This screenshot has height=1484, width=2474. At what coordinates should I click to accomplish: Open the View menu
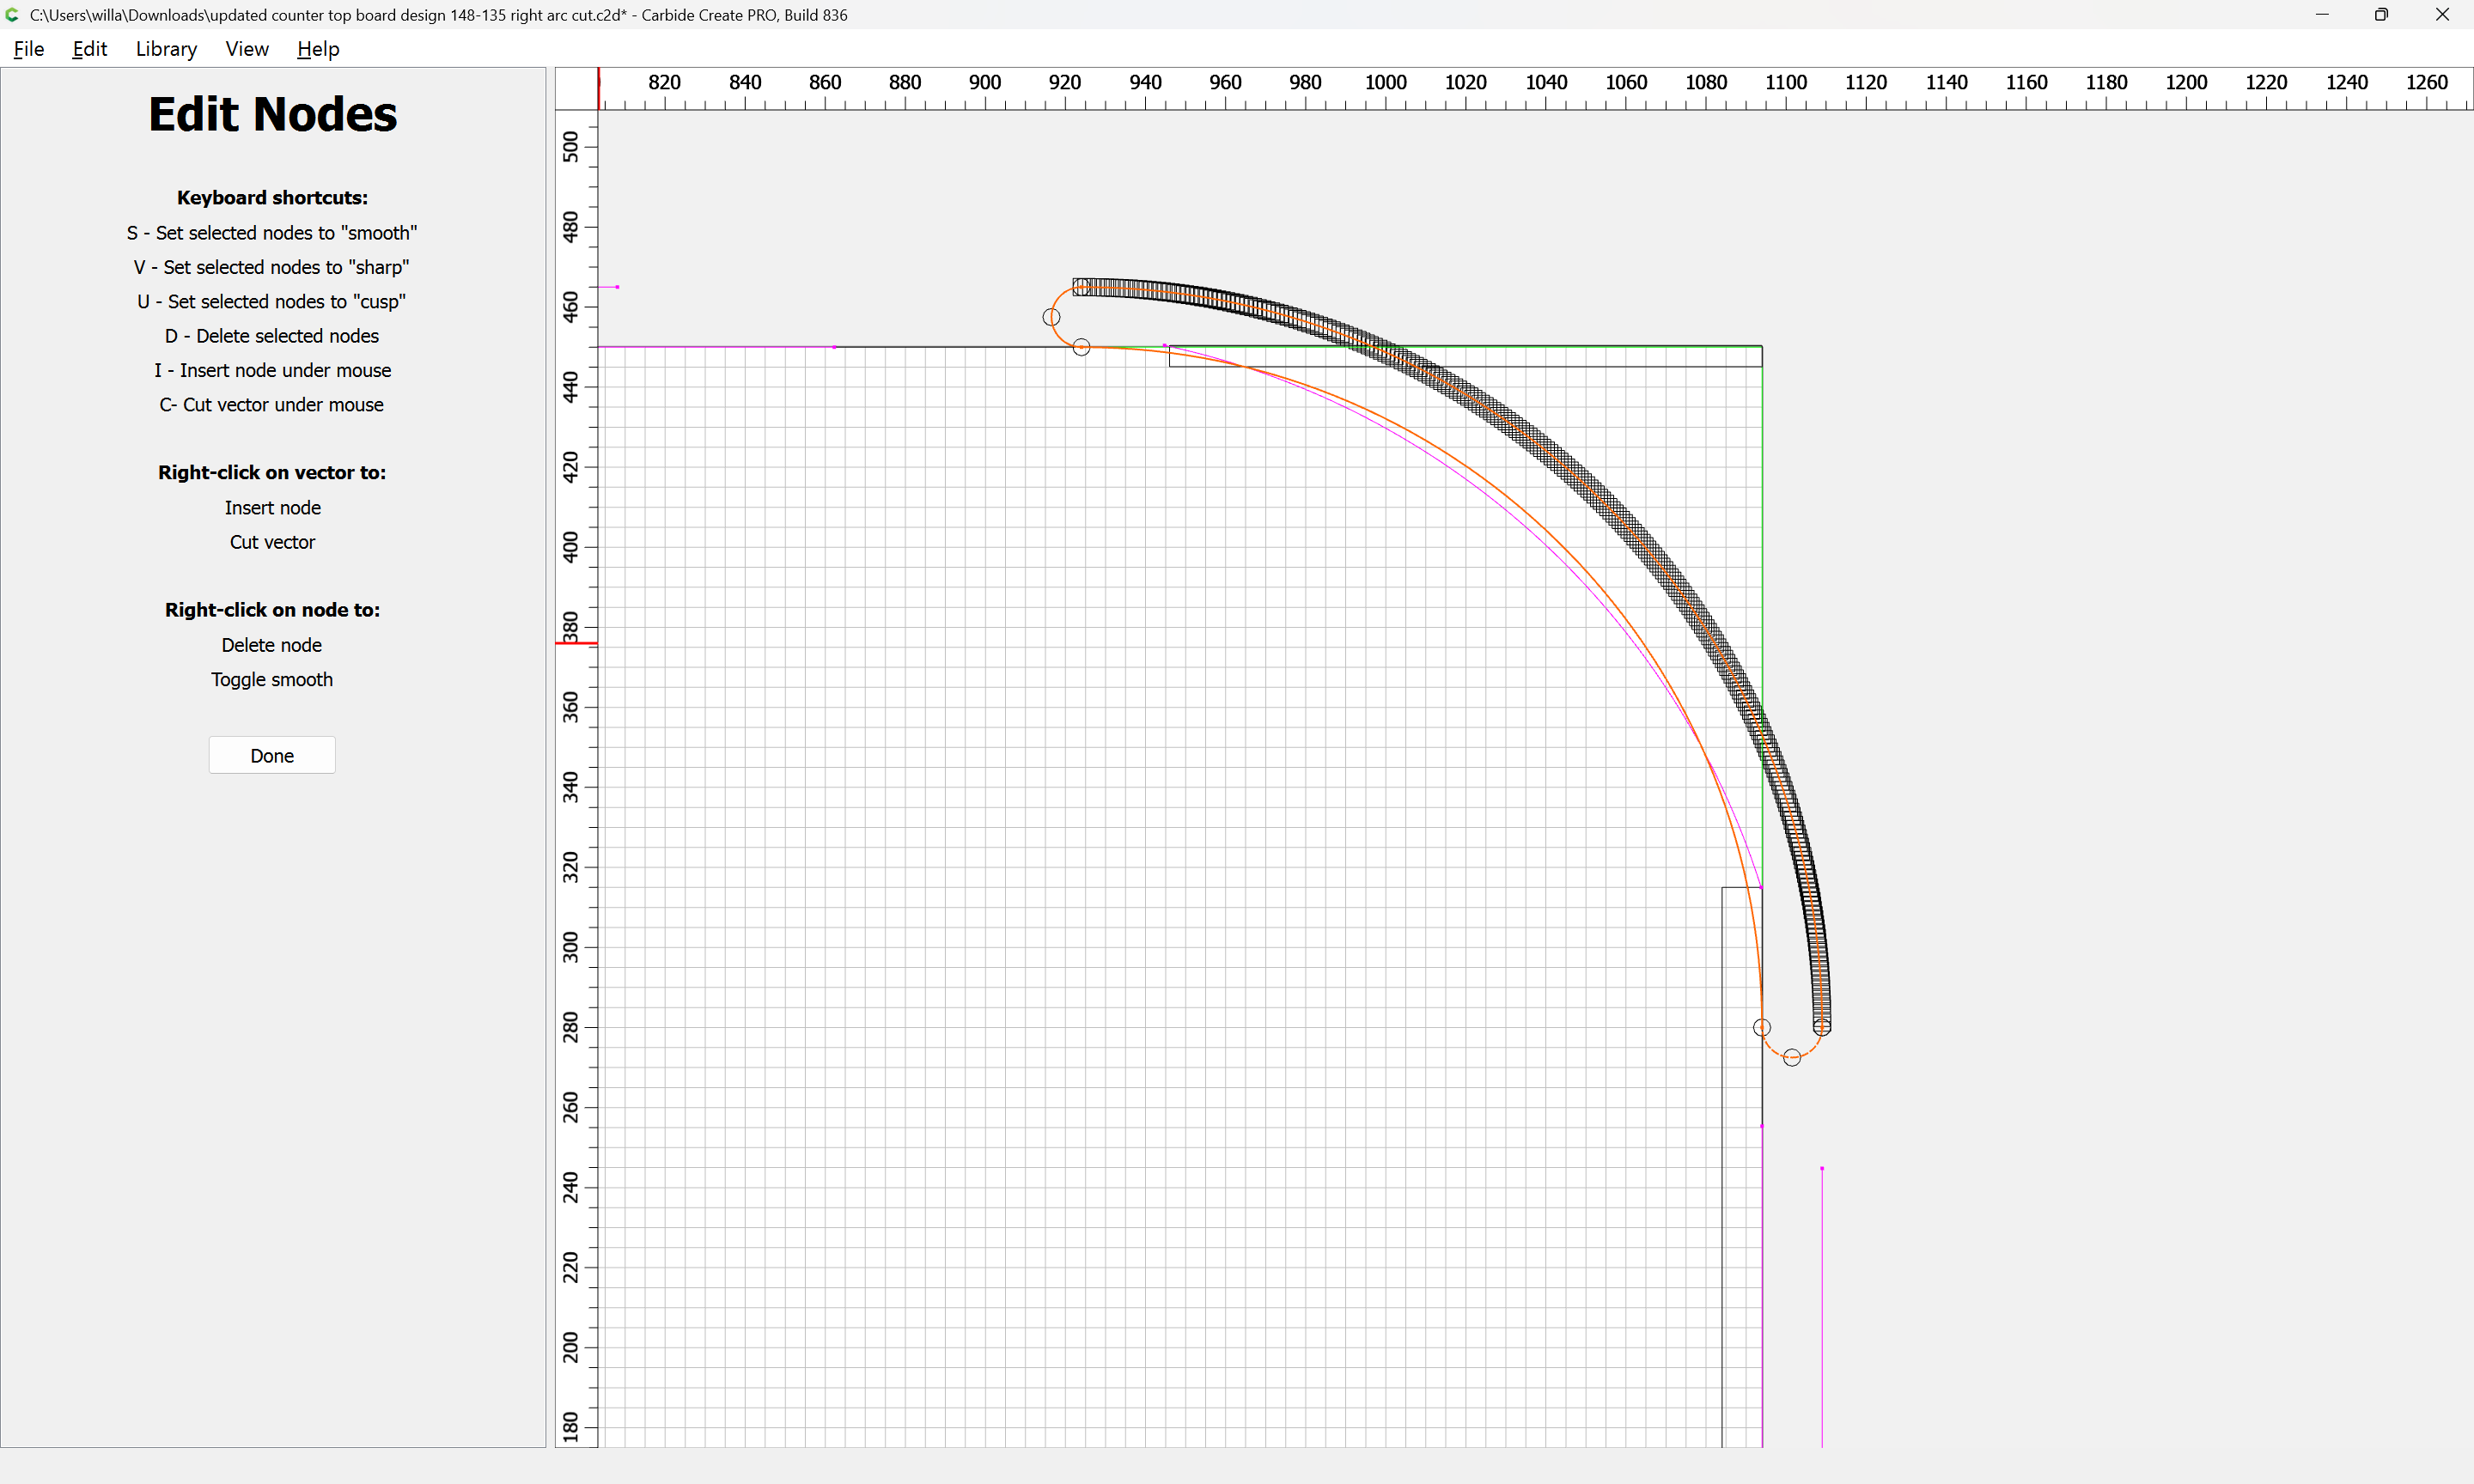point(246,49)
